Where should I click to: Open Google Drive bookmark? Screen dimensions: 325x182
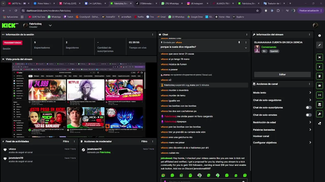[195, 17]
